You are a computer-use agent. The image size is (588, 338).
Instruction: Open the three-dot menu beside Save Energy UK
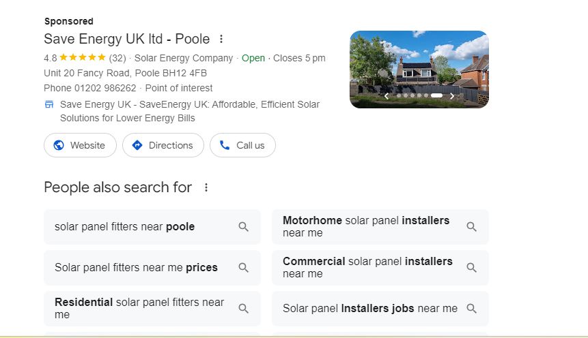click(221, 39)
